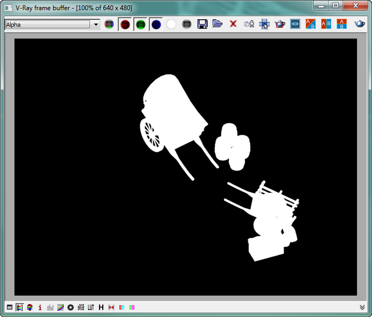Expand the bottom toolbar chevron
The image size is (372, 317).
pyautogui.click(x=363, y=307)
